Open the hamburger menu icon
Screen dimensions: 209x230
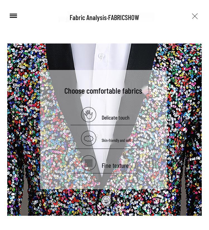[13, 16]
